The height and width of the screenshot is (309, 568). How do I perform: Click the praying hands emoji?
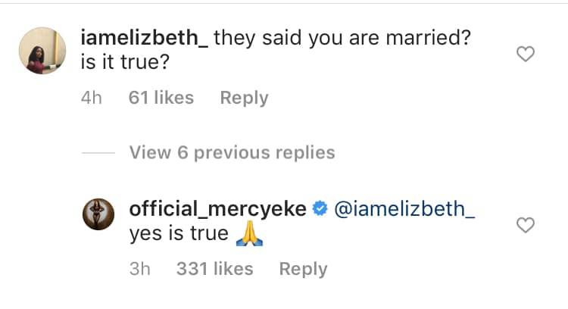coord(250,234)
